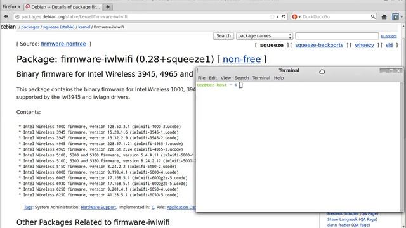Screen dimensions: 406x228
Task: Open the packages breadcrumb link
Action: (30, 27)
